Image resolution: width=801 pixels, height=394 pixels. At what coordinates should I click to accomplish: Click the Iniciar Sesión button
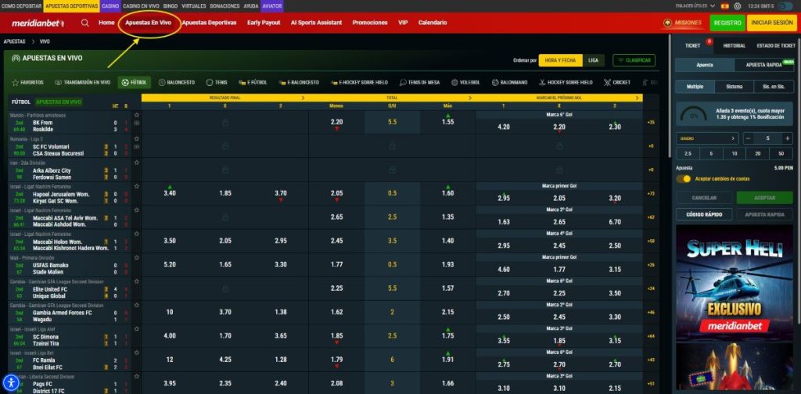tap(772, 23)
